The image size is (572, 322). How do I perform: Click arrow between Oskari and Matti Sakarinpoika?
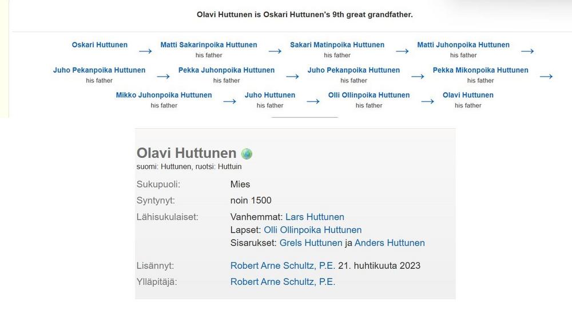click(145, 51)
